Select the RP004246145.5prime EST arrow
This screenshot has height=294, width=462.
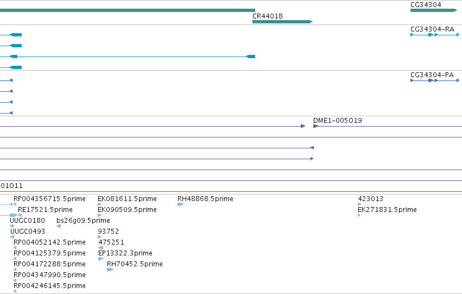click(x=15, y=291)
